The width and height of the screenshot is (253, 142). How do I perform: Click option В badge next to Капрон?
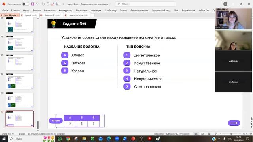click(65, 71)
